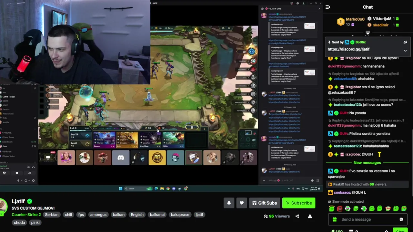
Task: Open Google Chrome from taskbar
Action: (168, 188)
